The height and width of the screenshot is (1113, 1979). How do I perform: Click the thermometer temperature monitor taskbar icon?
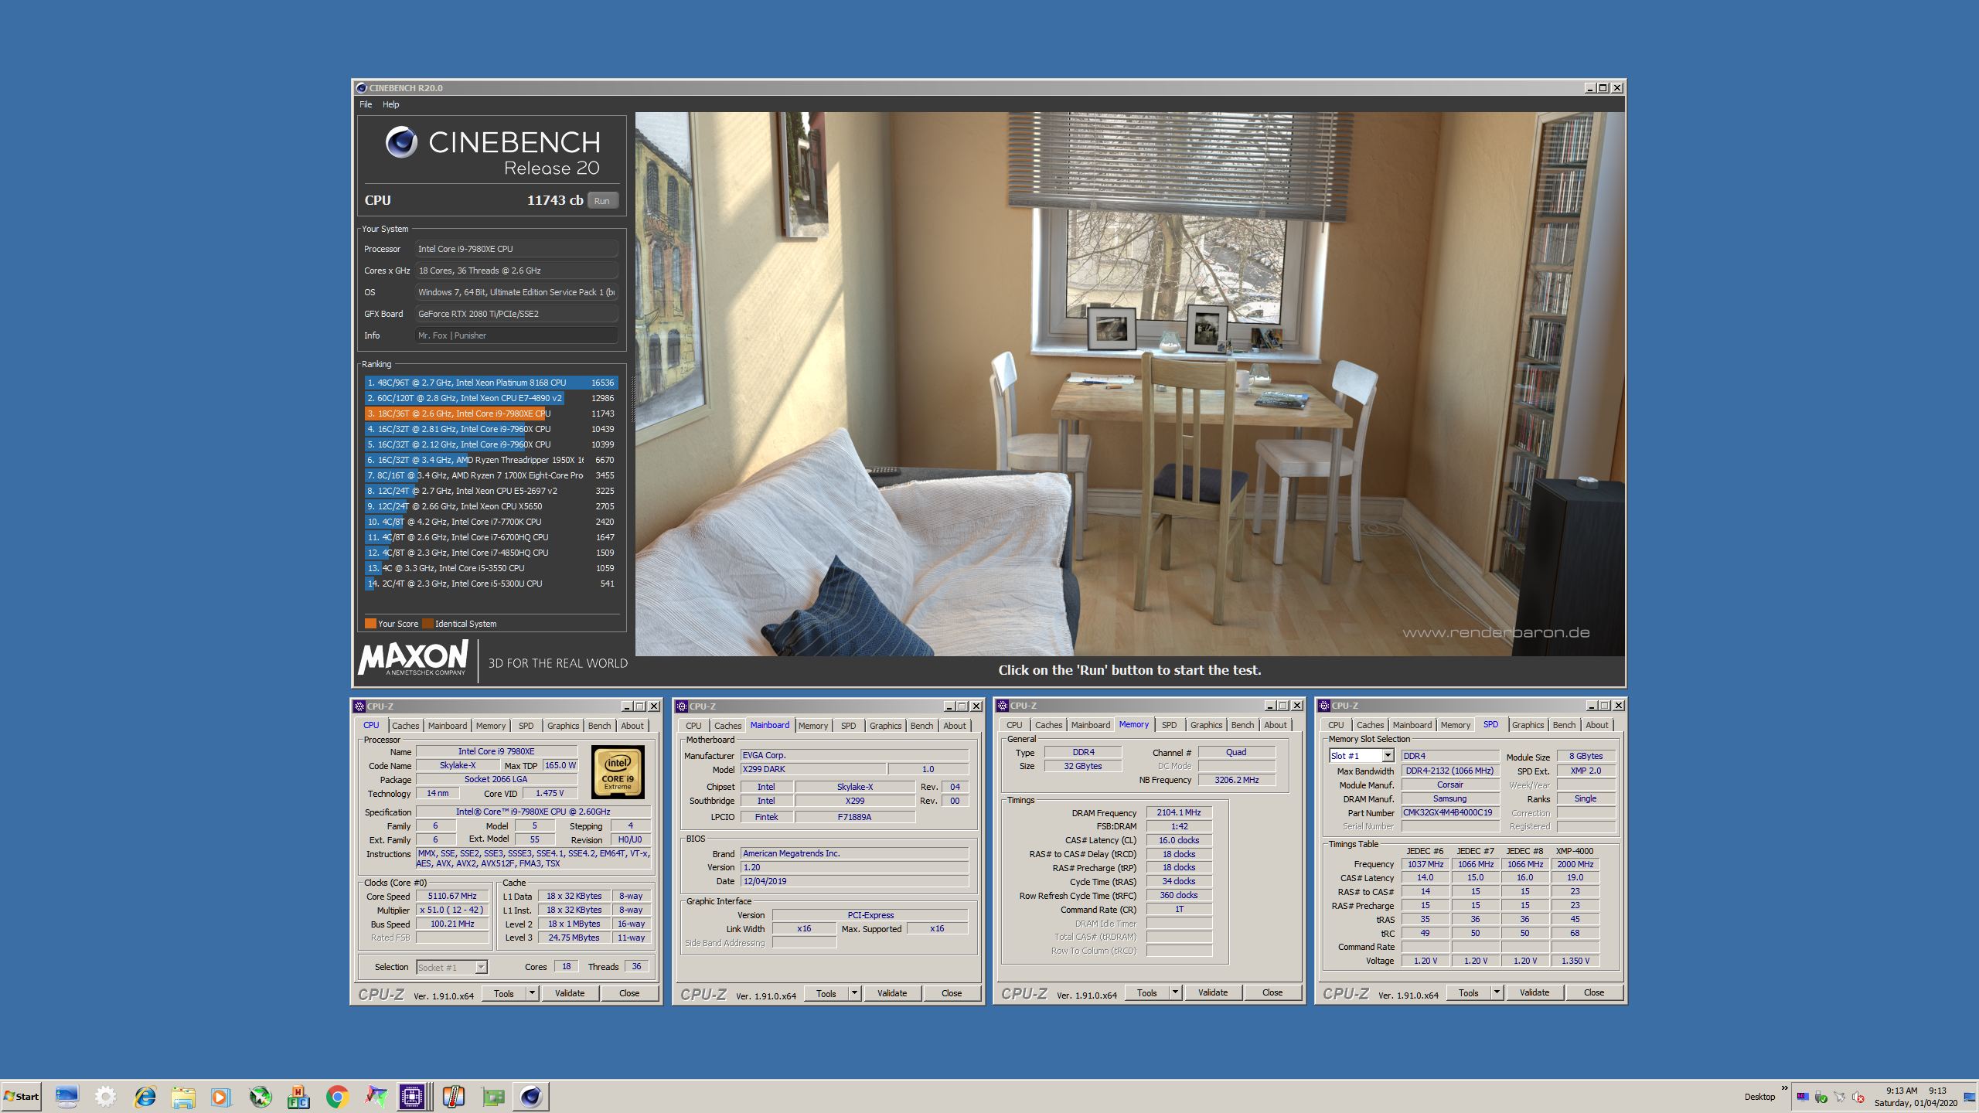[453, 1096]
